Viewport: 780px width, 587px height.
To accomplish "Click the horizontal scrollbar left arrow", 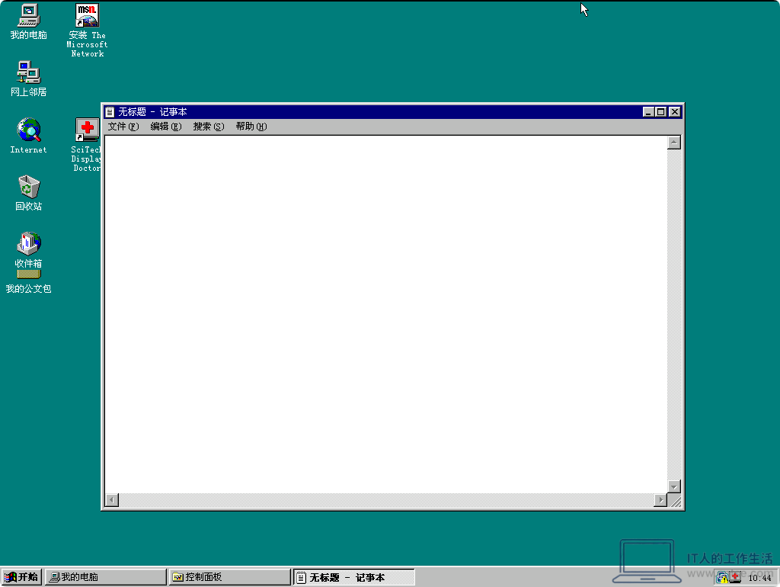I will pyautogui.click(x=112, y=500).
